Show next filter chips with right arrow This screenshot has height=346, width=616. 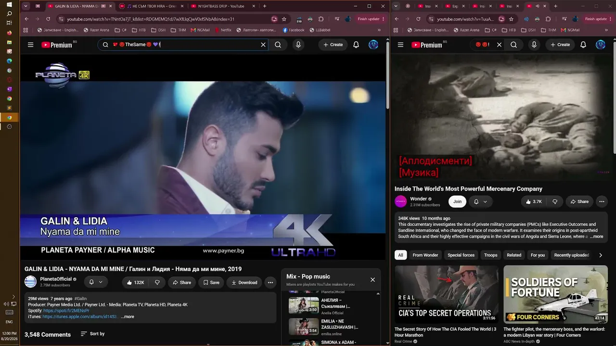tap(601, 255)
